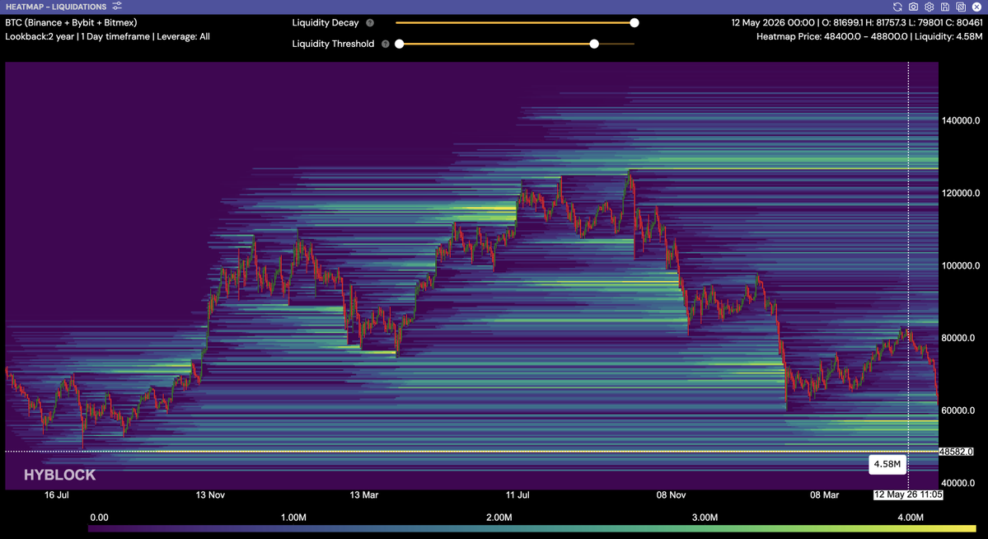
Task: Click the HEATMAP - LIQUIDATIONS title
Action: 56,7
